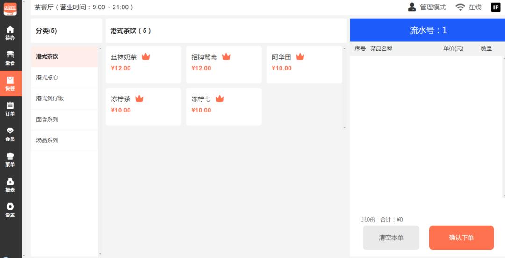
Task: Open the 待办 (to-do) sidebar icon
Action: [10, 33]
